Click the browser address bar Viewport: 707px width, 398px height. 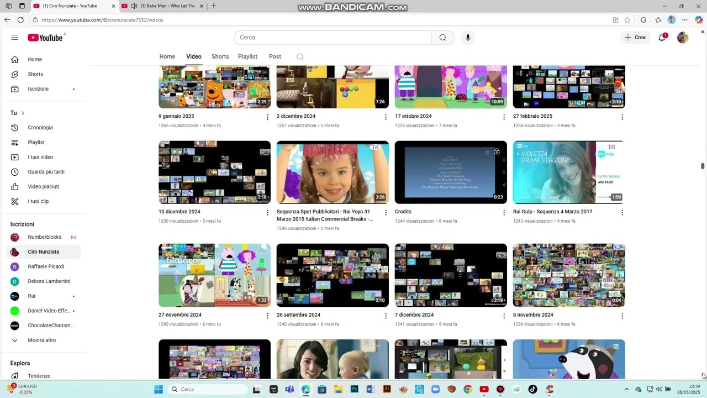320,20
